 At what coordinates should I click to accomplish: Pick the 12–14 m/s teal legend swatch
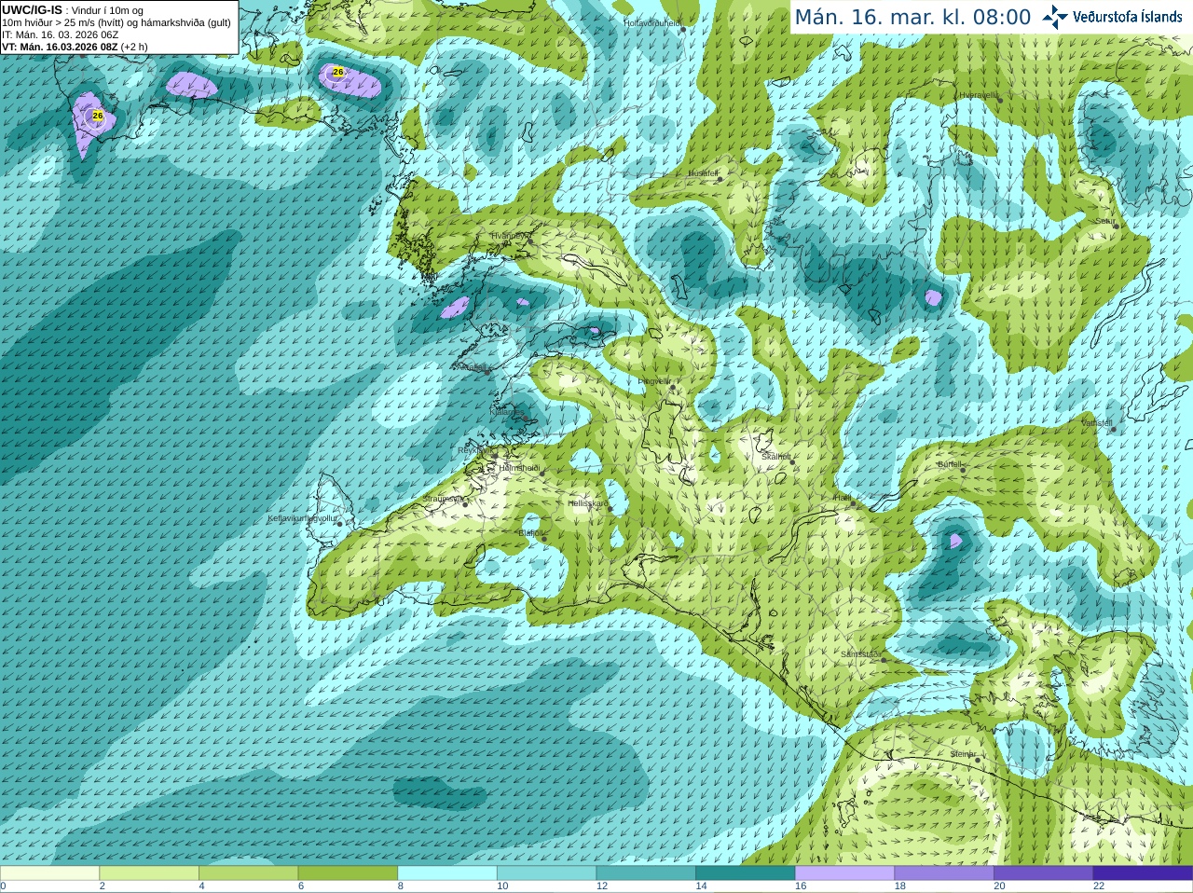pyautogui.click(x=646, y=872)
